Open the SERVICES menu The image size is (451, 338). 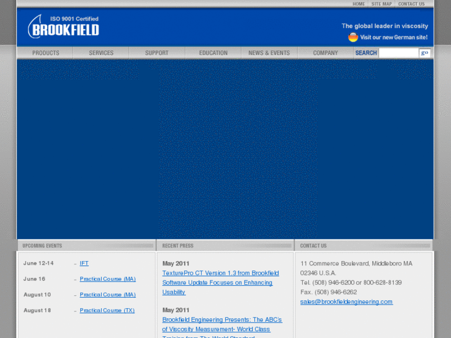point(101,53)
